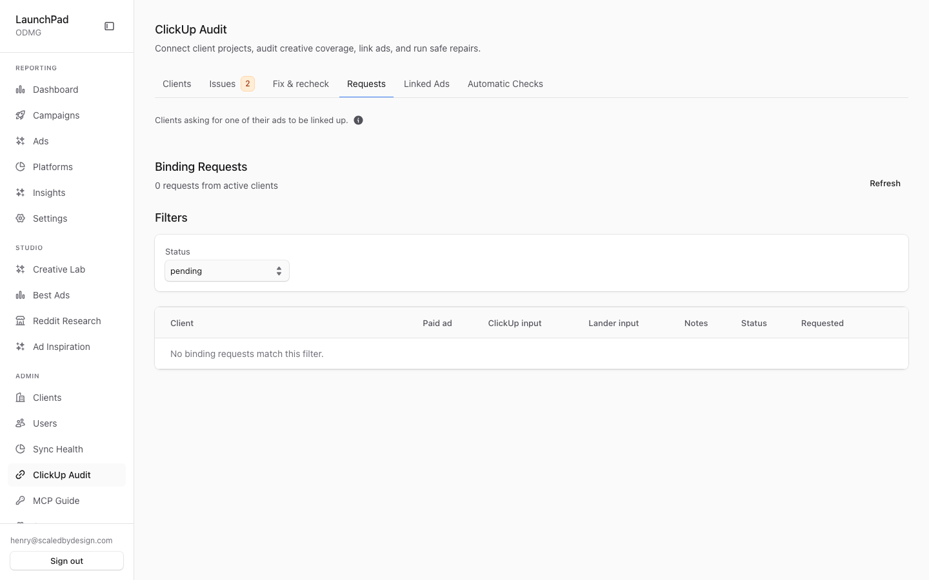Click the Reddit Research storefront icon

[21, 321]
